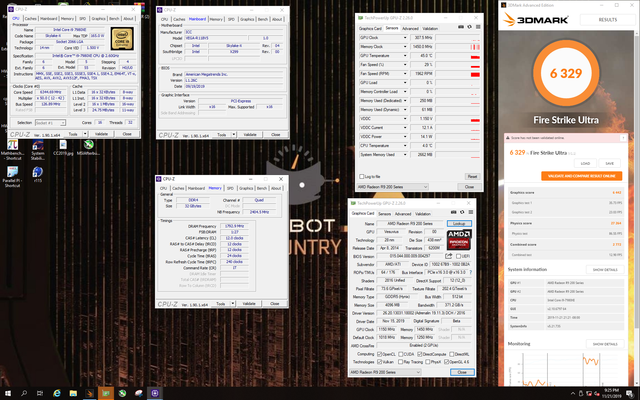Screen dimensions: 640x400
Task: Open the Socket #1 selection dropdown
Action: [x=50, y=123]
